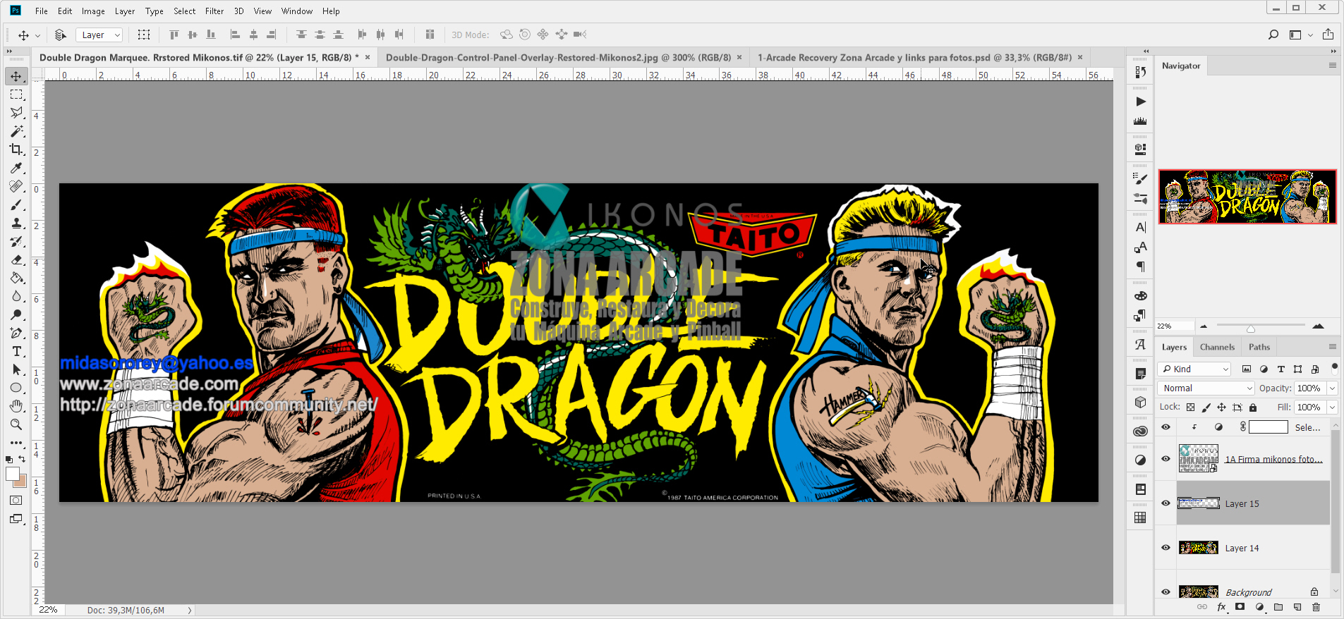The image size is (1344, 619).
Task: Open blend mode Normal dropdown
Action: (1206, 388)
